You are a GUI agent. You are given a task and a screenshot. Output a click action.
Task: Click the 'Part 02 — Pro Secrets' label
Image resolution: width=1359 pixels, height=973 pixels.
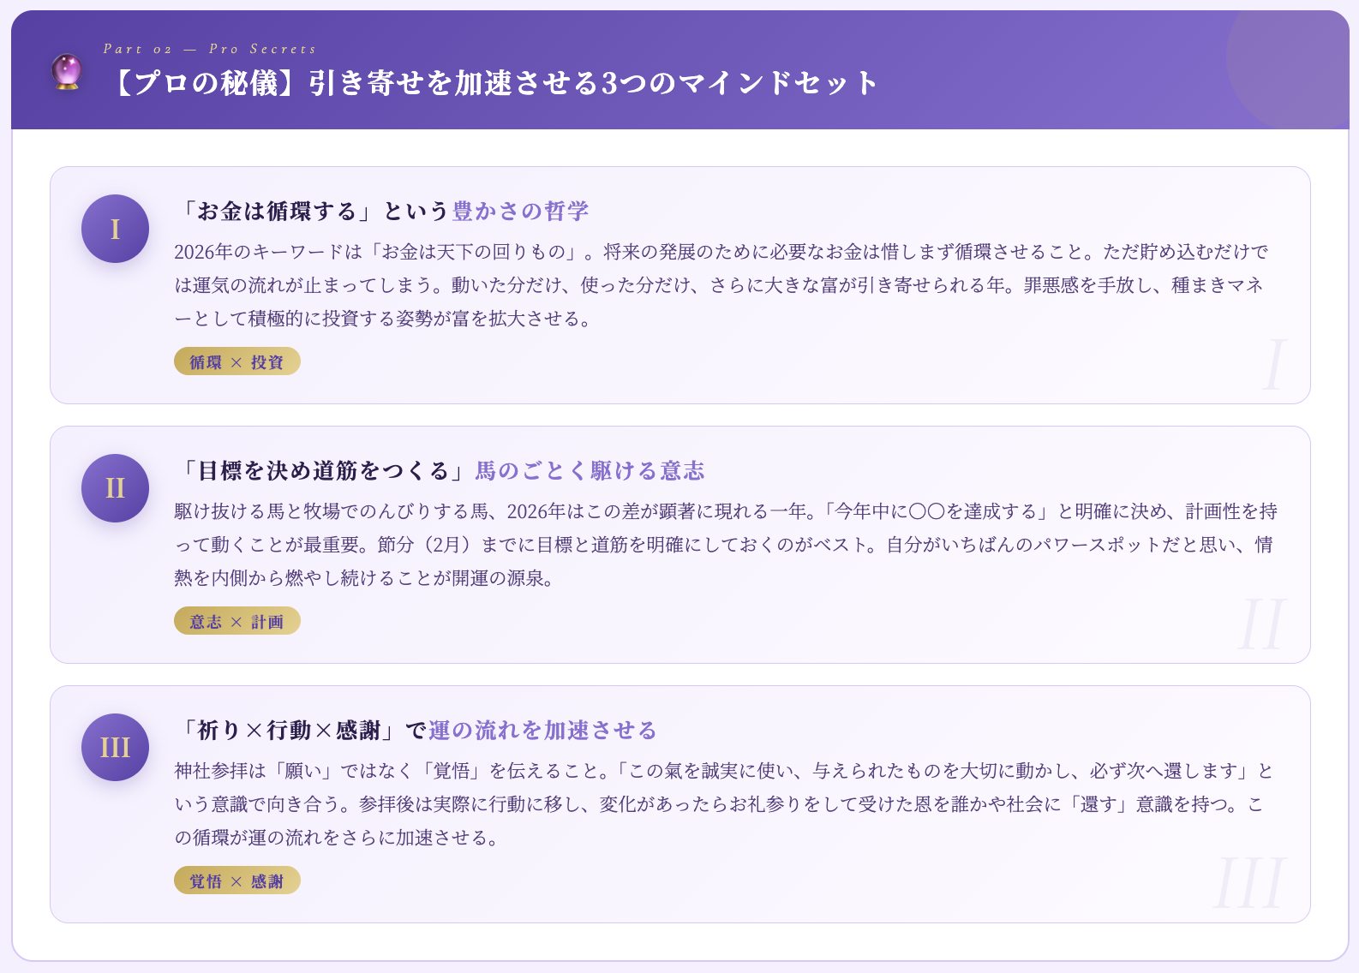pos(210,49)
